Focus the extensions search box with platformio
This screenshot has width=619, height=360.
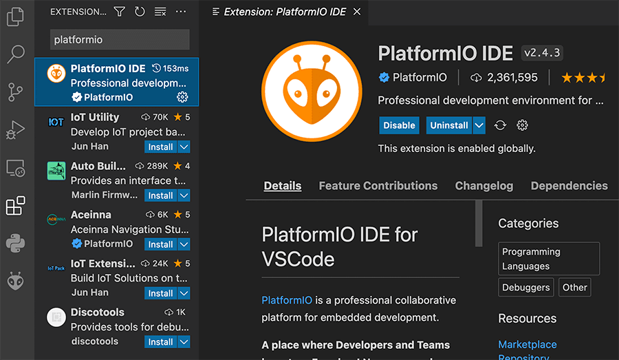(120, 39)
